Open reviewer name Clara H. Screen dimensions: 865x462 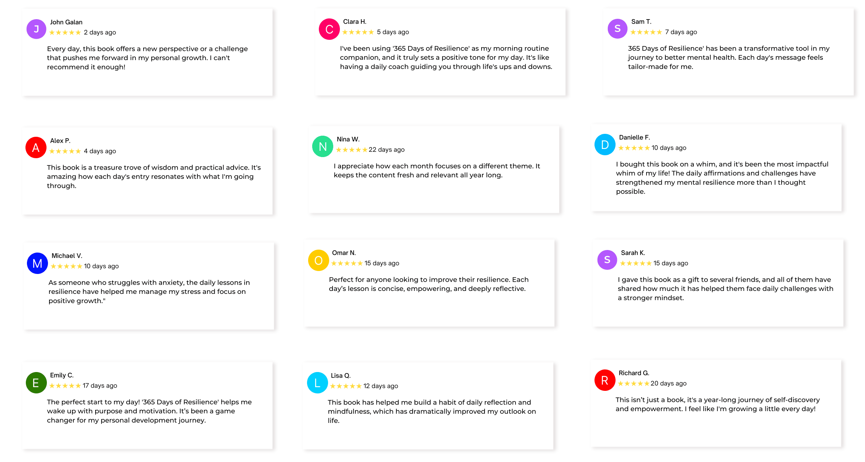pyautogui.click(x=355, y=22)
